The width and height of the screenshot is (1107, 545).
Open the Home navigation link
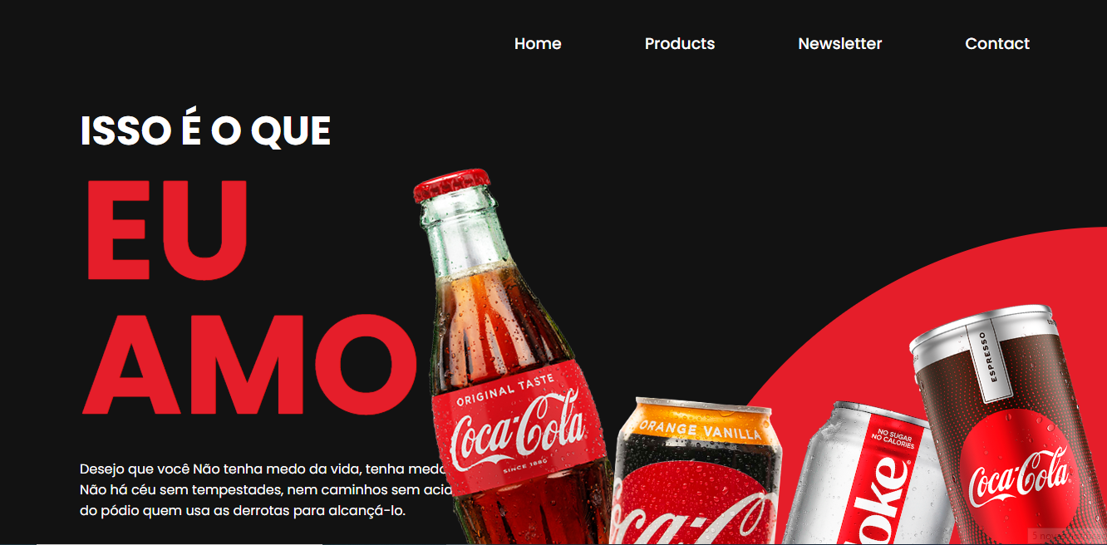coord(538,44)
